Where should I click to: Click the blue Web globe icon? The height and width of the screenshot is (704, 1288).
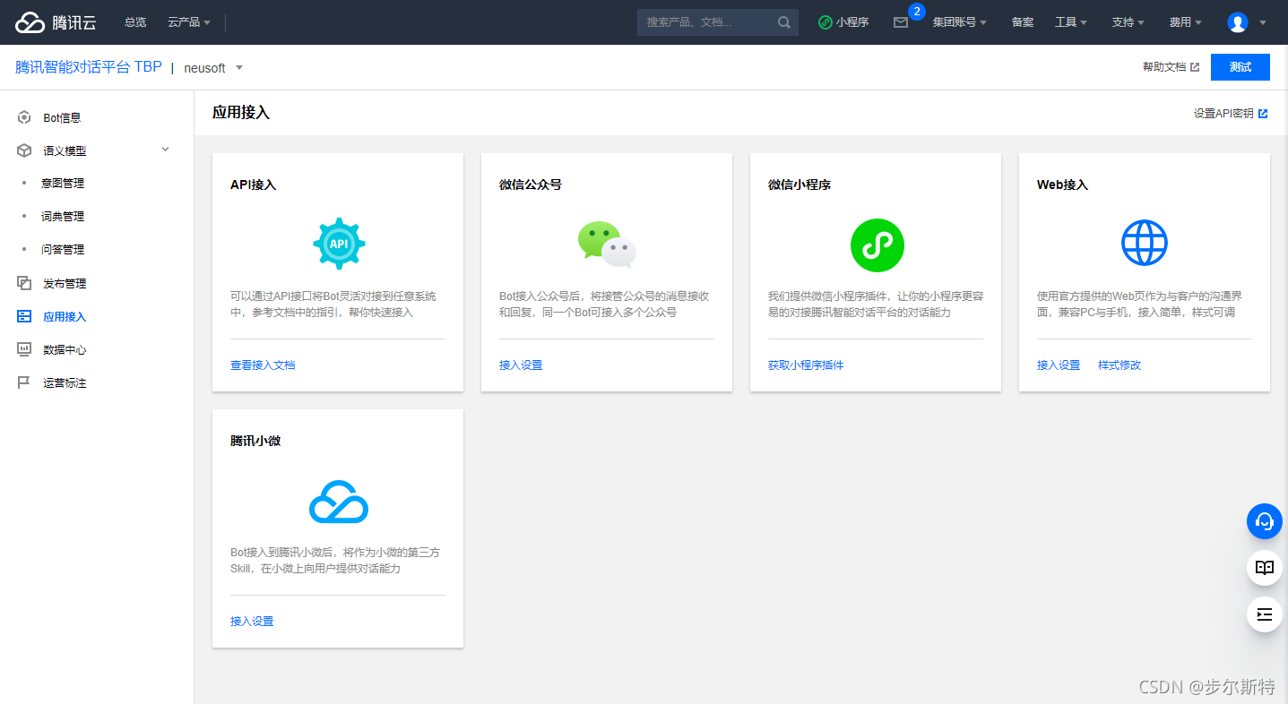[x=1145, y=243]
